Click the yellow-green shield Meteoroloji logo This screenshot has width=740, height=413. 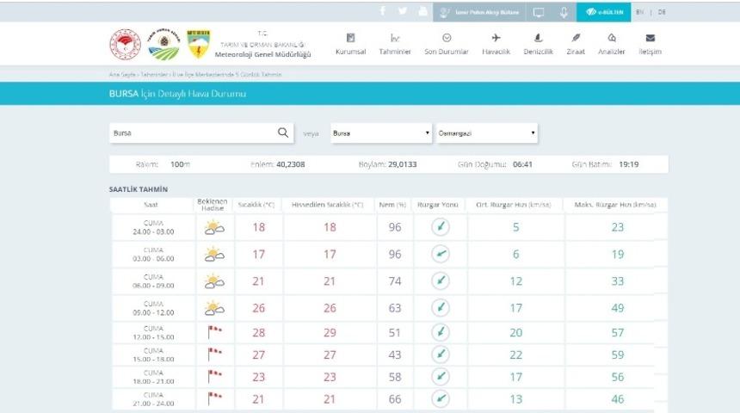pos(199,44)
